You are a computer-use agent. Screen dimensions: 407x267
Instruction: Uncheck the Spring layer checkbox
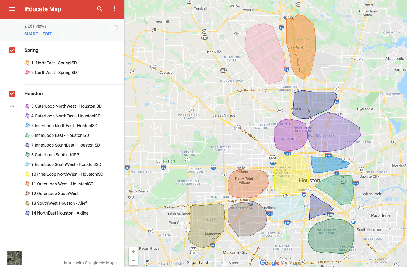pos(12,50)
